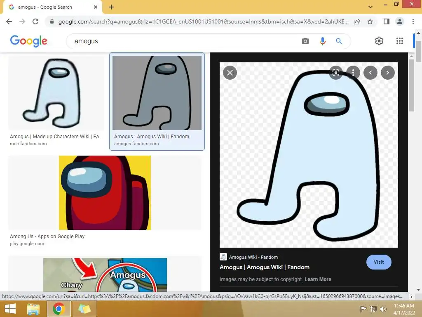
Task: Submit search with the magnifier icon
Action: point(339,41)
